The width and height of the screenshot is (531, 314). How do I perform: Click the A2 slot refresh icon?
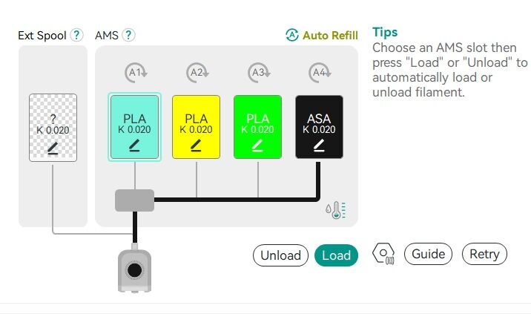pos(197,73)
